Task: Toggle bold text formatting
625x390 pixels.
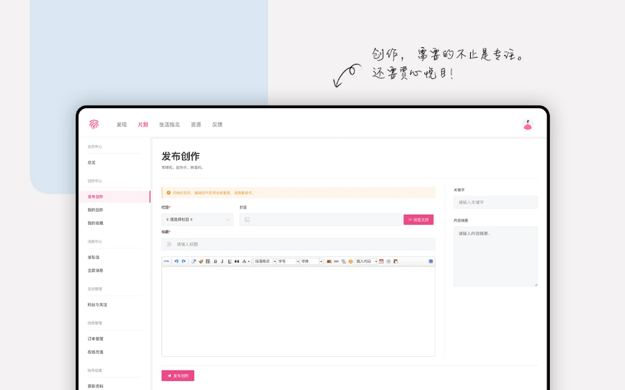Action: click(x=215, y=262)
